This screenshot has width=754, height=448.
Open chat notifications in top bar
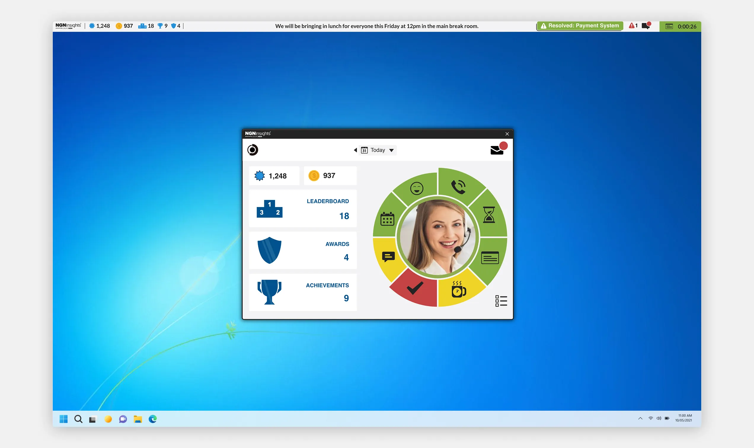click(x=646, y=26)
